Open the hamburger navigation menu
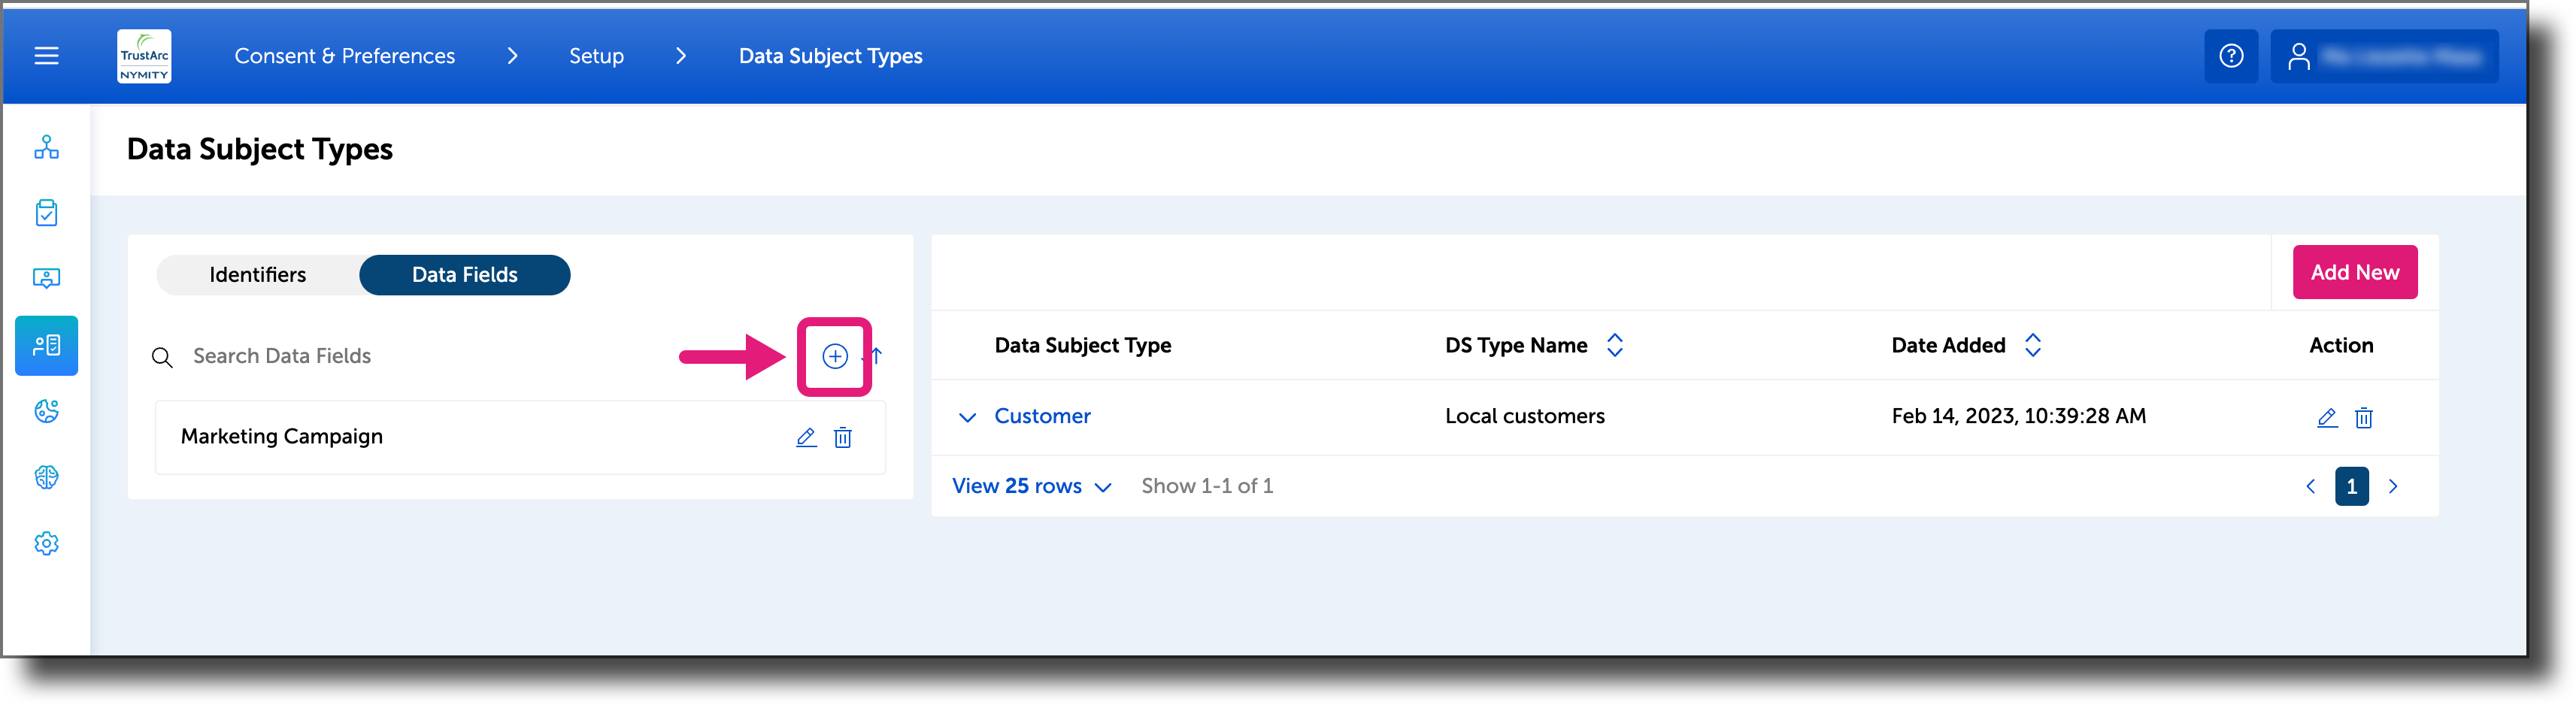 (x=46, y=56)
